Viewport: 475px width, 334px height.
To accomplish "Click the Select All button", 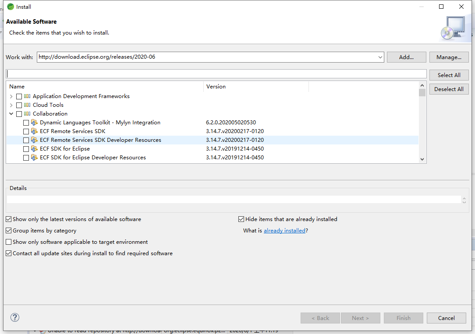I will 449,75.
